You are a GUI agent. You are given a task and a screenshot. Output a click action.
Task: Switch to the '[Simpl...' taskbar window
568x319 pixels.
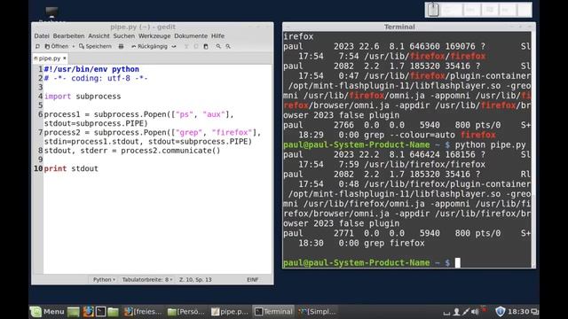pyautogui.click(x=318, y=311)
